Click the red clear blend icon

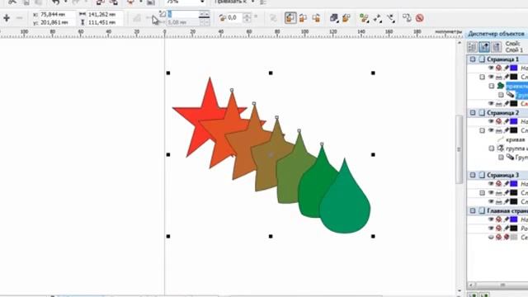(x=420, y=18)
